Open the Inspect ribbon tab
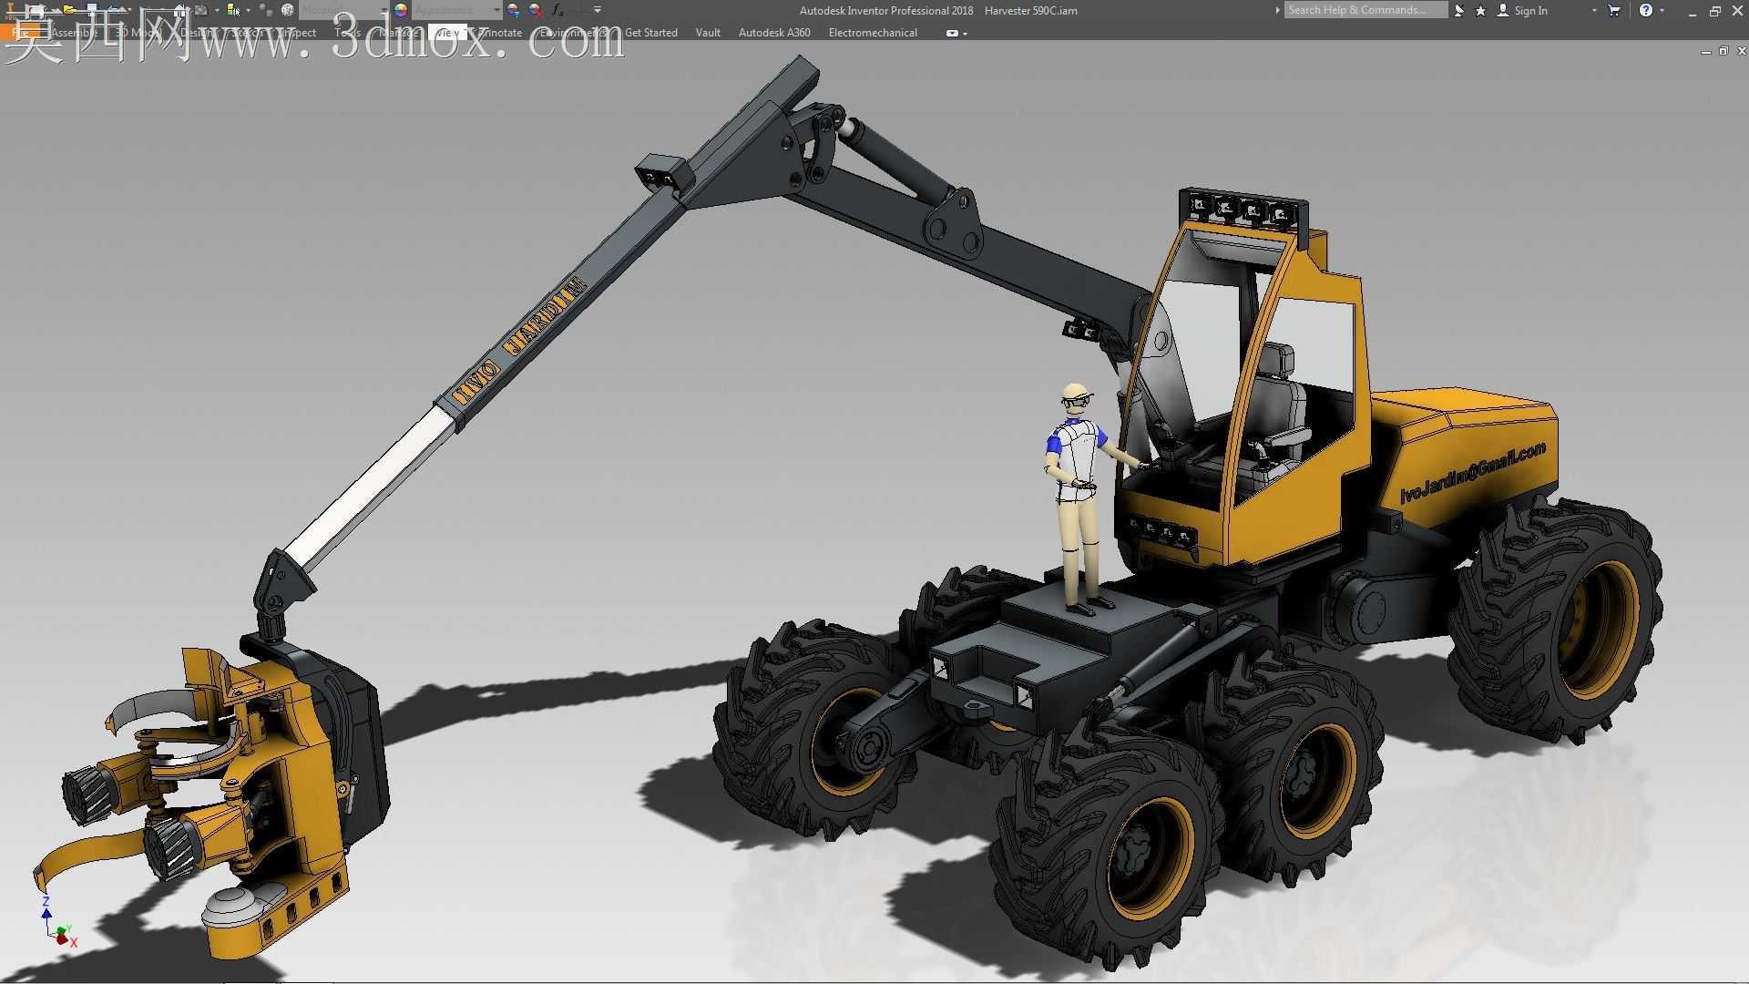Screen dimensions: 1749x984 click(296, 33)
